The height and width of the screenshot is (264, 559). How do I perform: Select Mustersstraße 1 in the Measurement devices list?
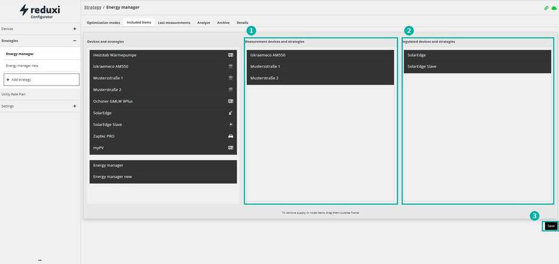tap(320, 67)
